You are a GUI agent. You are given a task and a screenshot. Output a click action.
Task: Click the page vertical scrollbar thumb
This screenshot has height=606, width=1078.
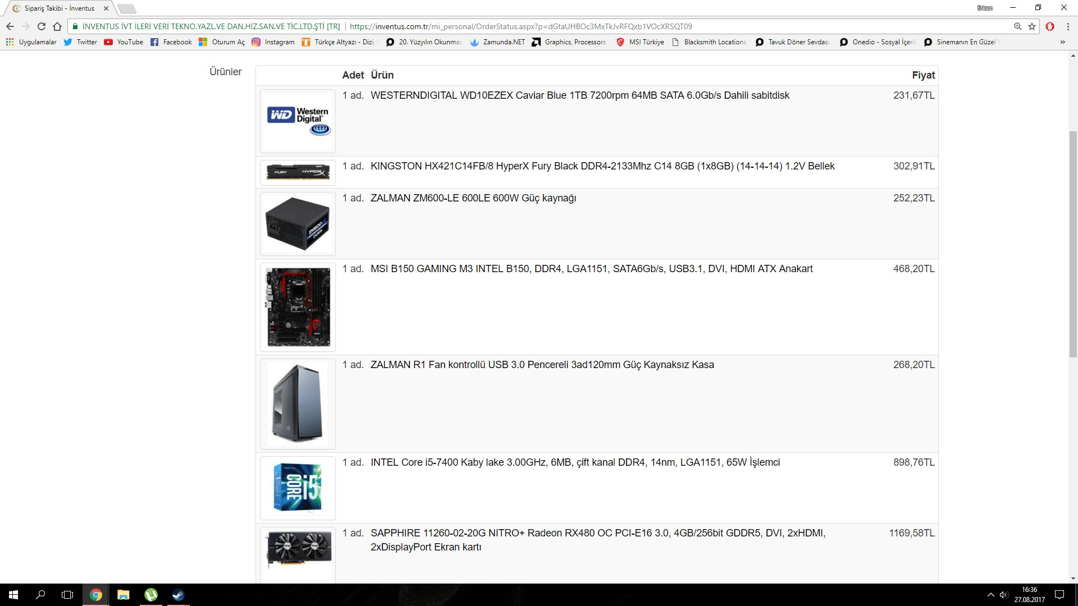1073,244
